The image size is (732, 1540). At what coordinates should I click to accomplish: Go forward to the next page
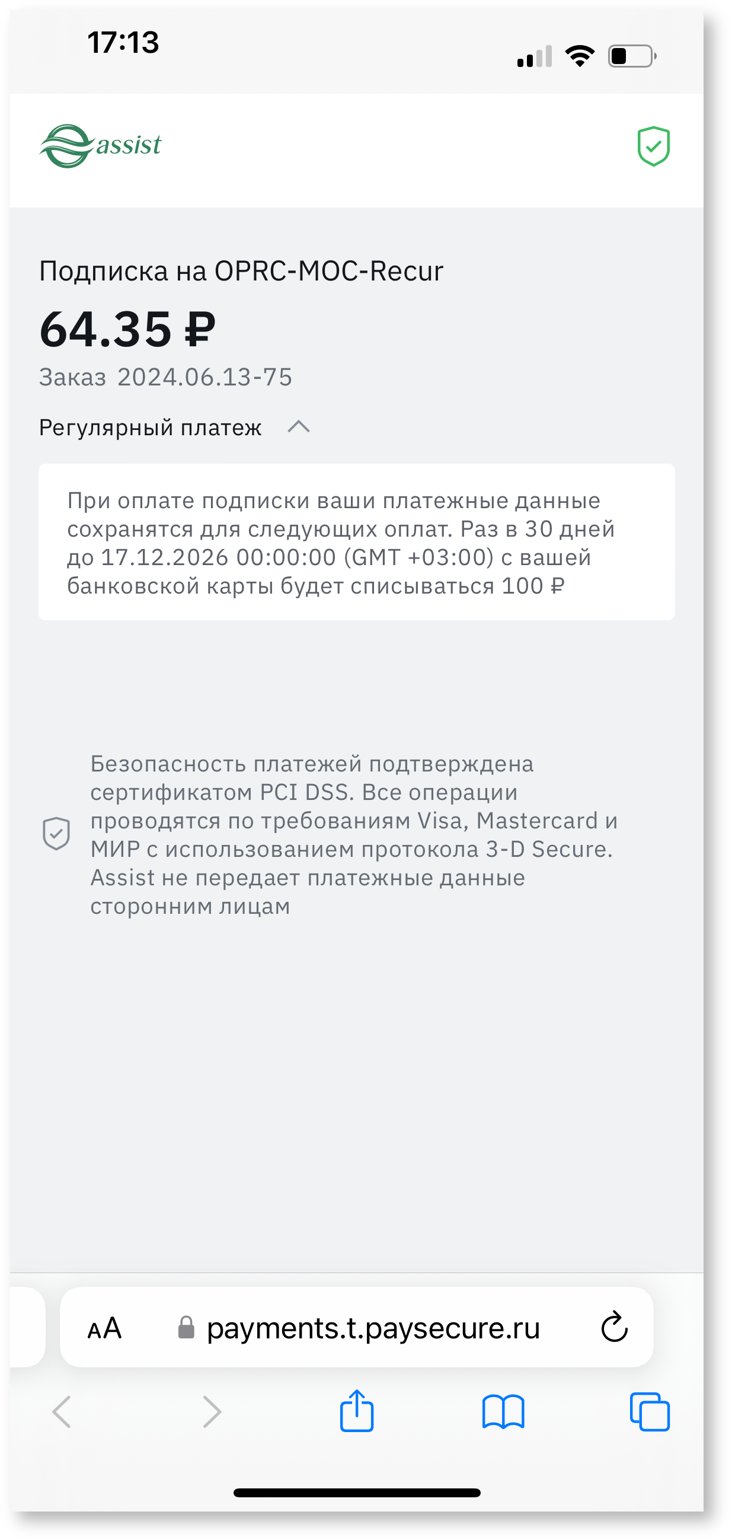click(212, 1411)
